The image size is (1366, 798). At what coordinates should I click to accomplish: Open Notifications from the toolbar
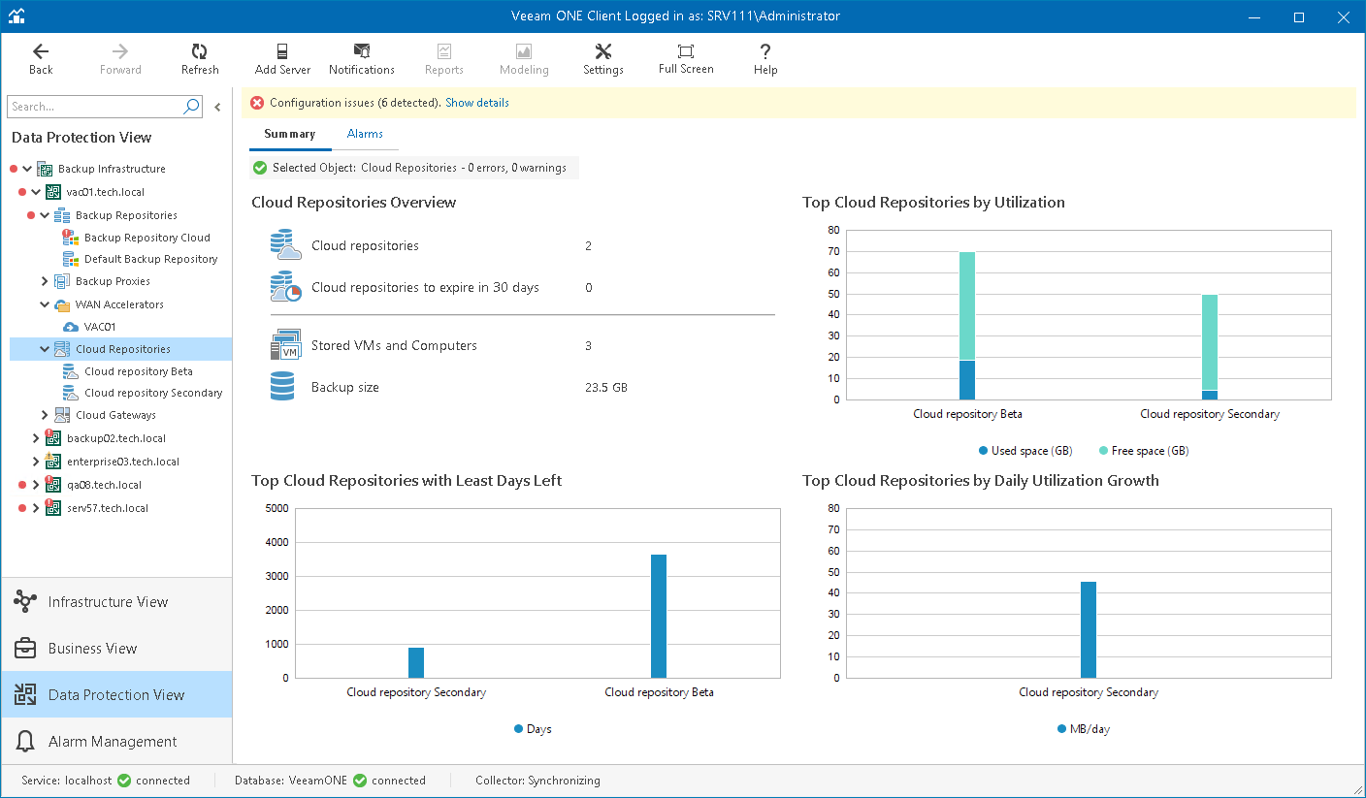(362, 52)
